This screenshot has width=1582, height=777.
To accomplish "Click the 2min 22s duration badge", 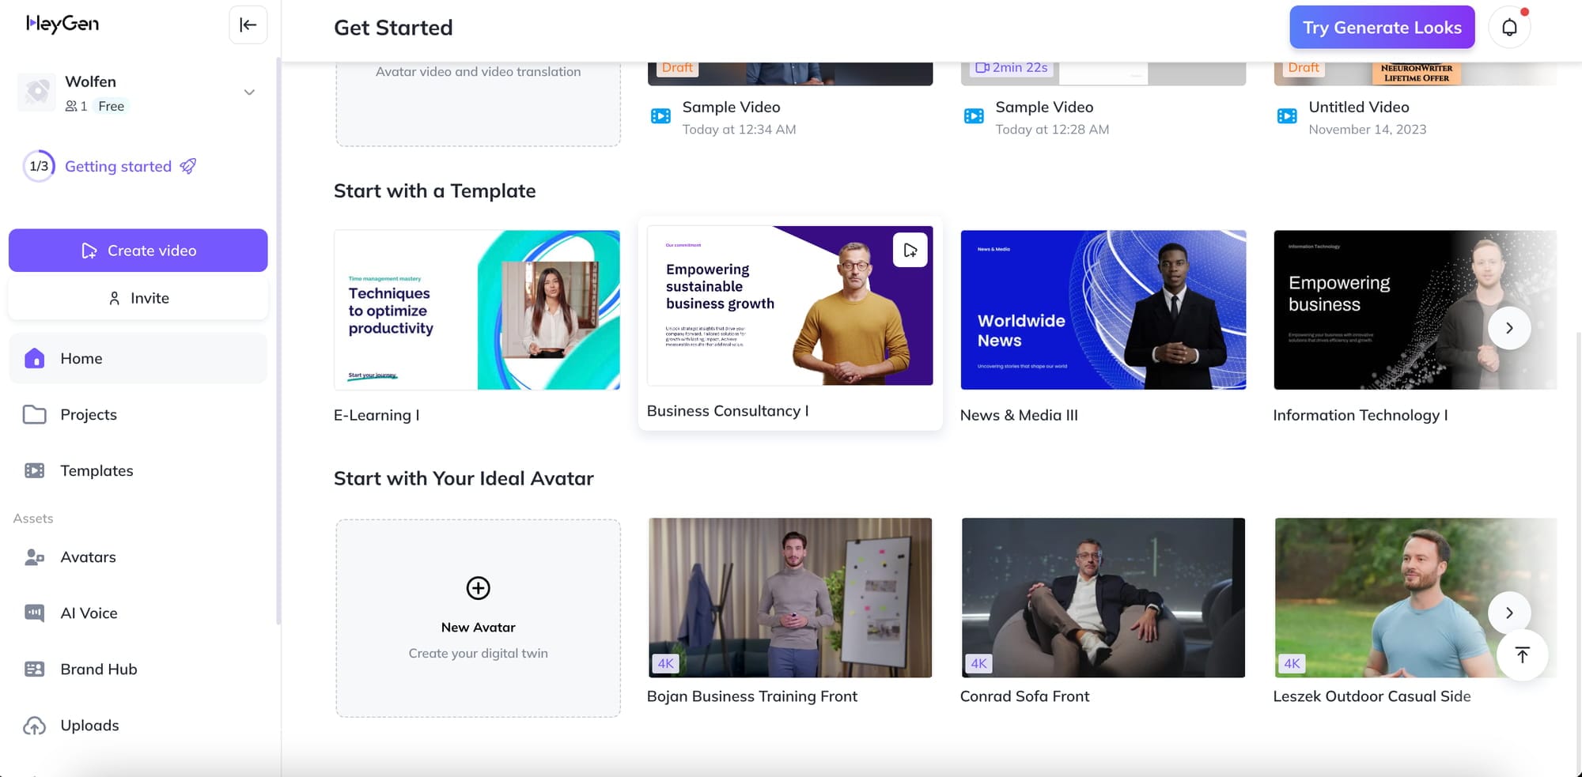I will pyautogui.click(x=1012, y=68).
